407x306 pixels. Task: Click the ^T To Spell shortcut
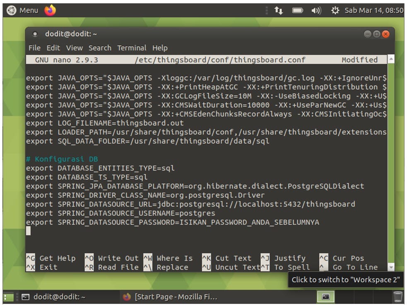coord(286,267)
